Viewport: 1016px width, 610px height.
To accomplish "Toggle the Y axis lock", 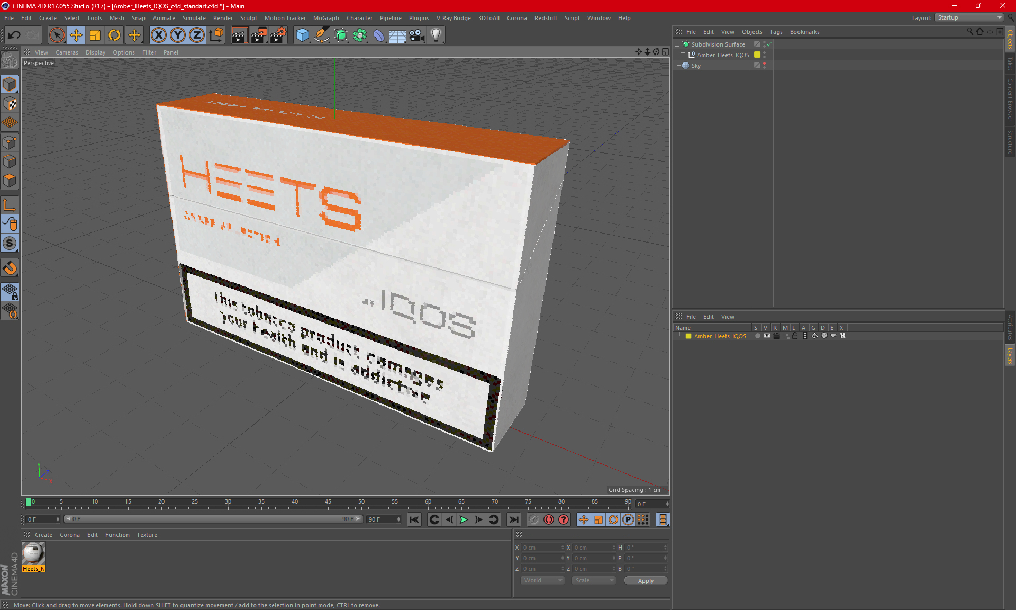I will pyautogui.click(x=178, y=35).
